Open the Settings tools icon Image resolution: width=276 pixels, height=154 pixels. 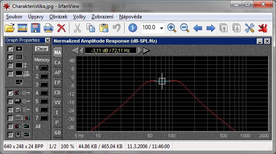[x=250, y=28]
